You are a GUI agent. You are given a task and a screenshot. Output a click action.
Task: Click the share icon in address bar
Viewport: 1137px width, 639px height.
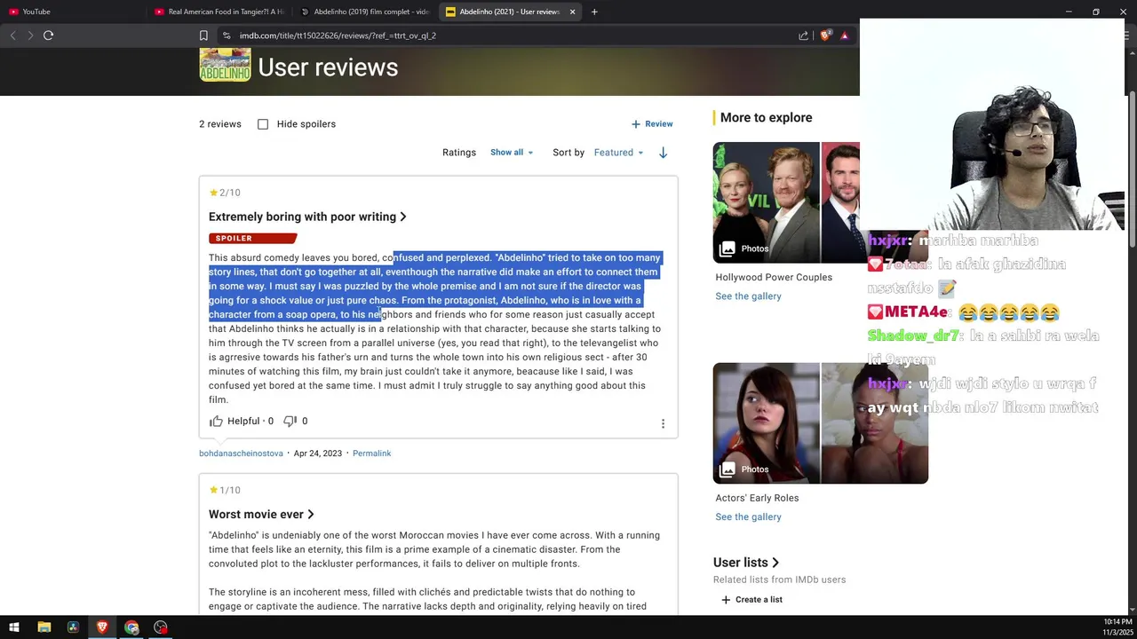803,35
